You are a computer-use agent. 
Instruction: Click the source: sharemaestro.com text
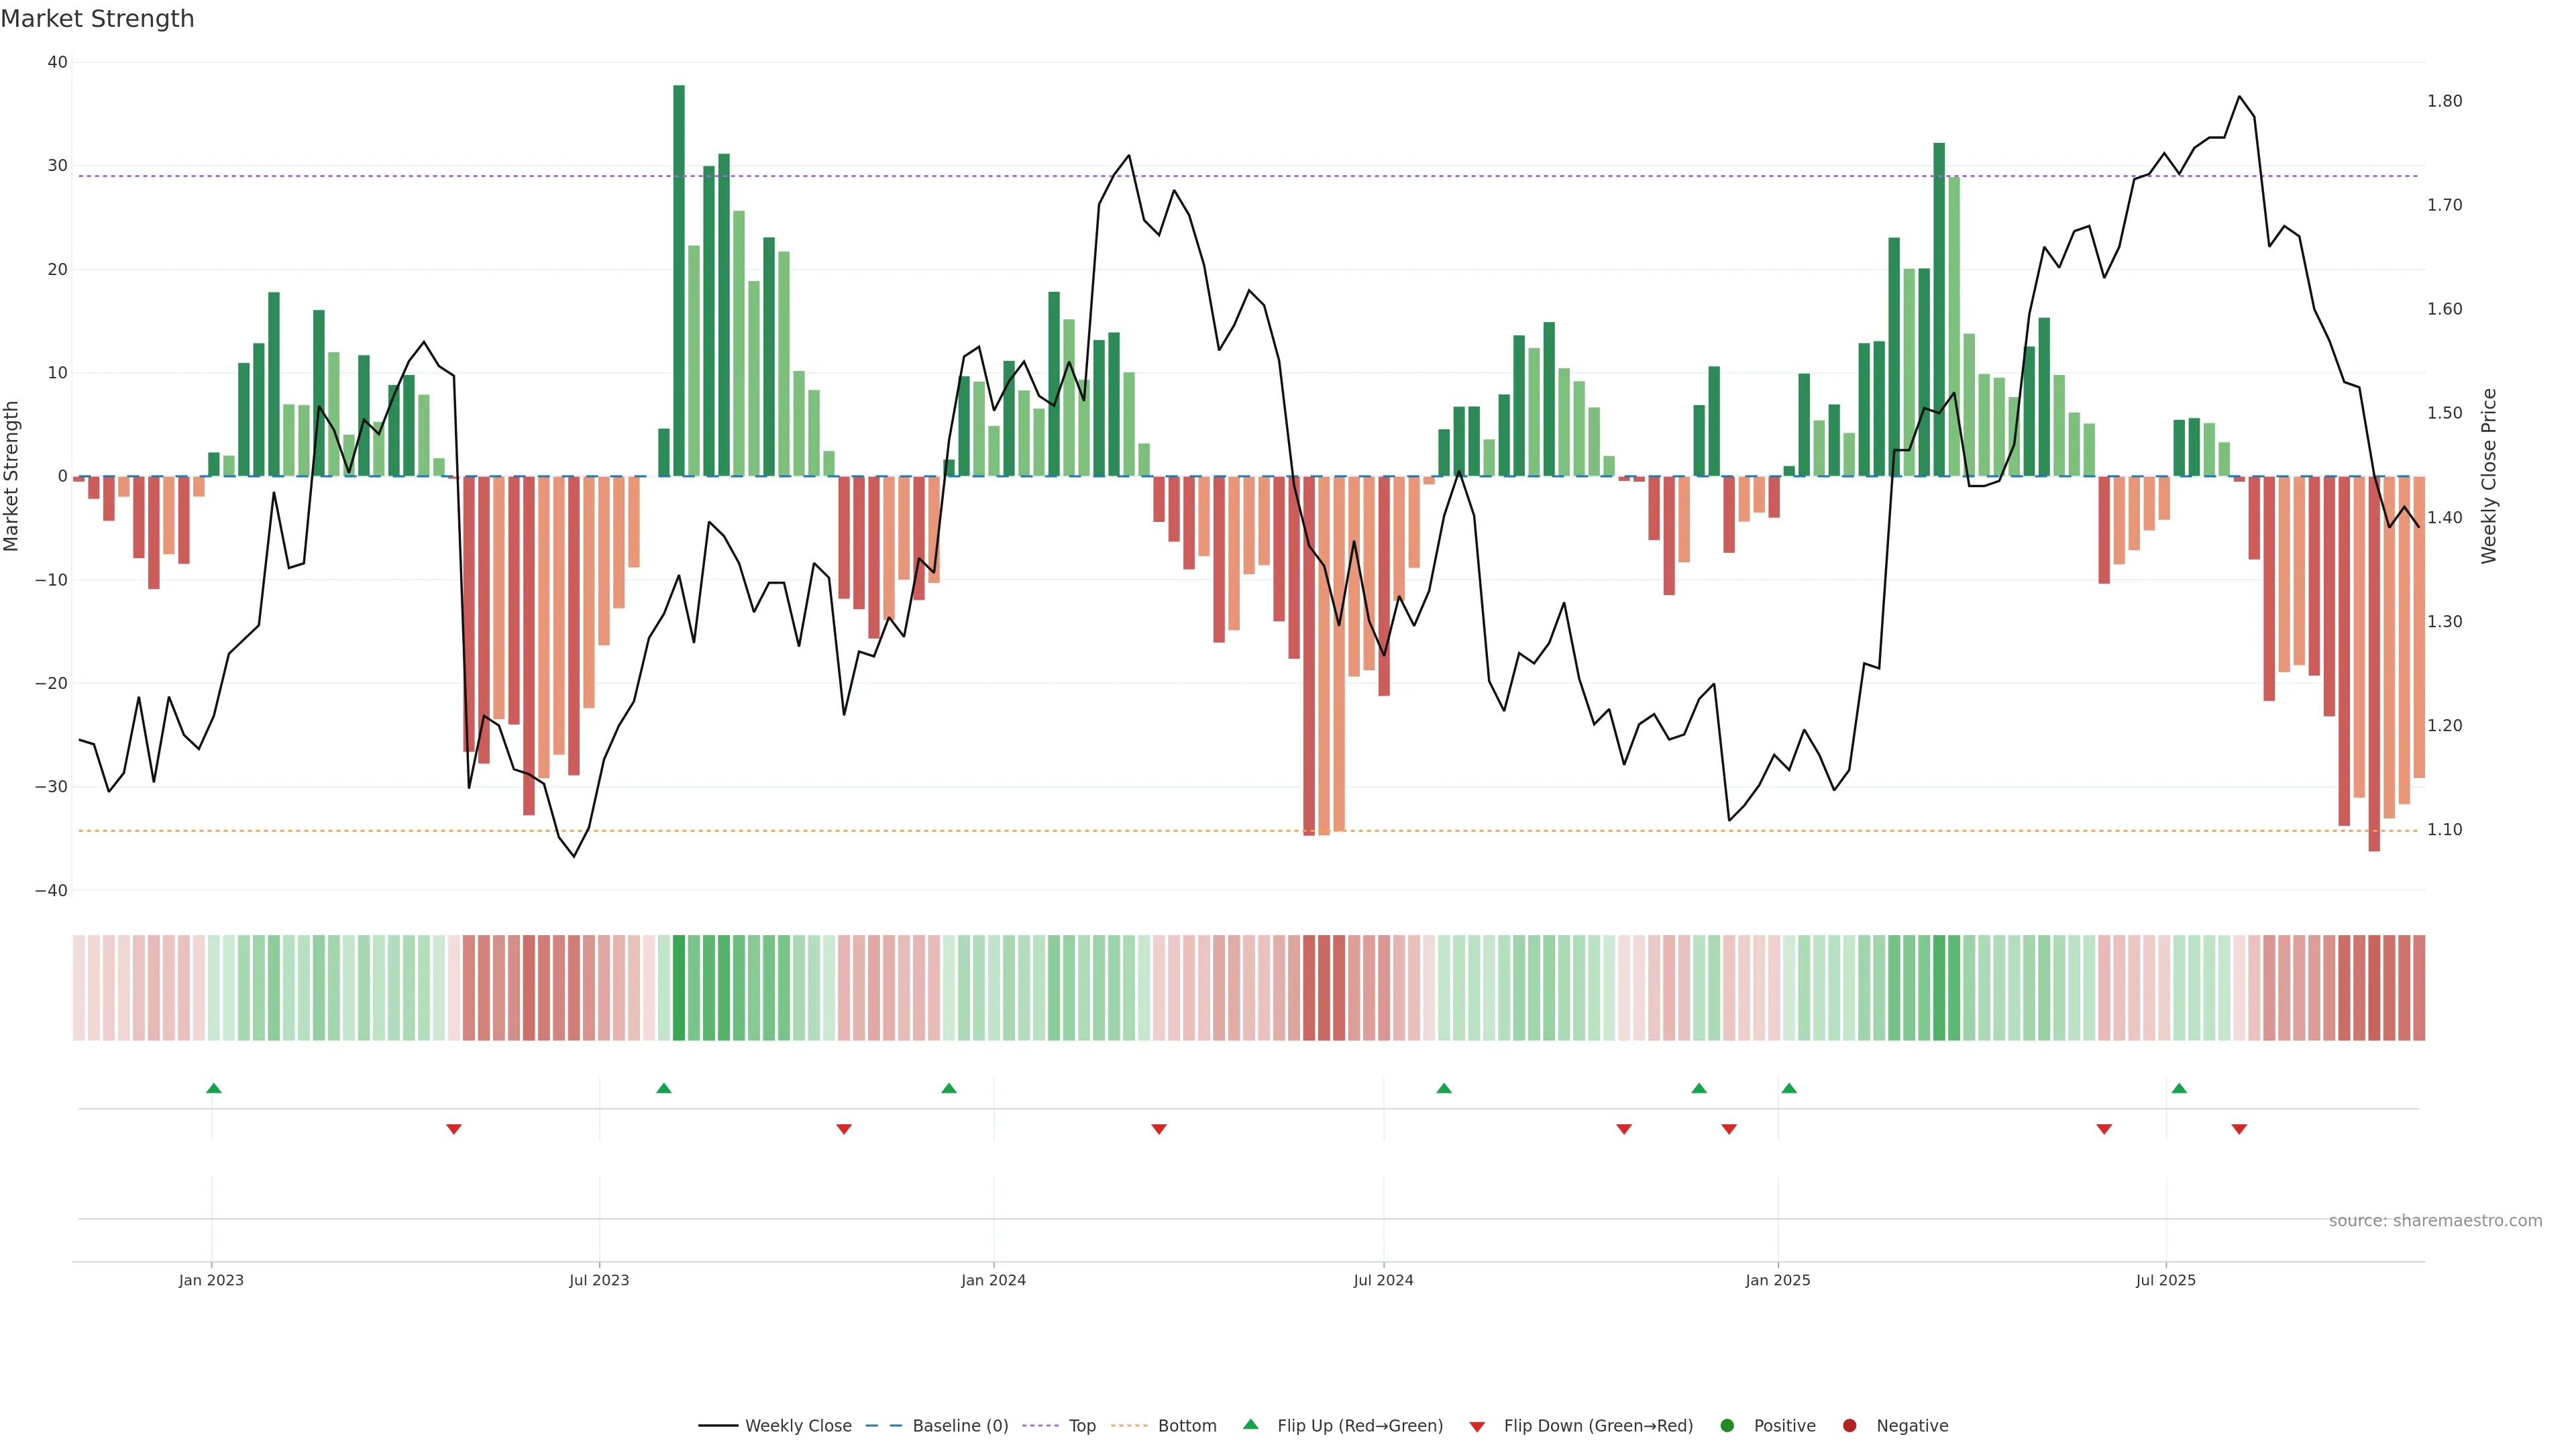pos(2435,1221)
